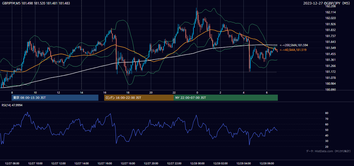Viewport: 354px width, 166px height.
Task: Click bottom time label 12/27 08:00
Action: click(12, 163)
